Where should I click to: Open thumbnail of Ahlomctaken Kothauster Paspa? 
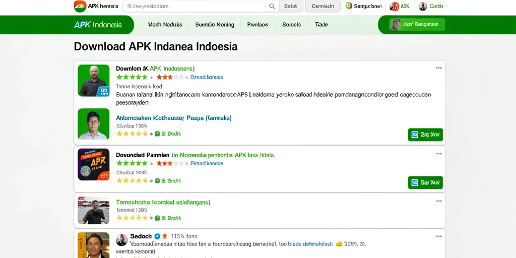(x=93, y=124)
